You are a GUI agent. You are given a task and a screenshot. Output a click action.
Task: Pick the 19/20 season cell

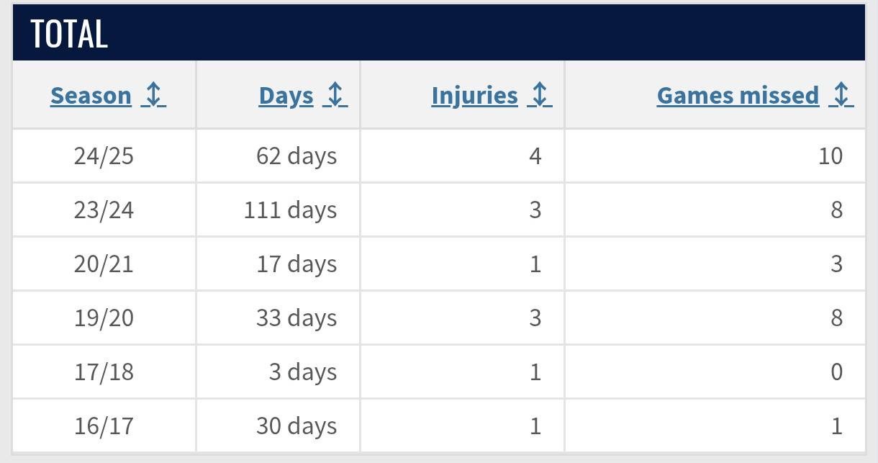[104, 318]
